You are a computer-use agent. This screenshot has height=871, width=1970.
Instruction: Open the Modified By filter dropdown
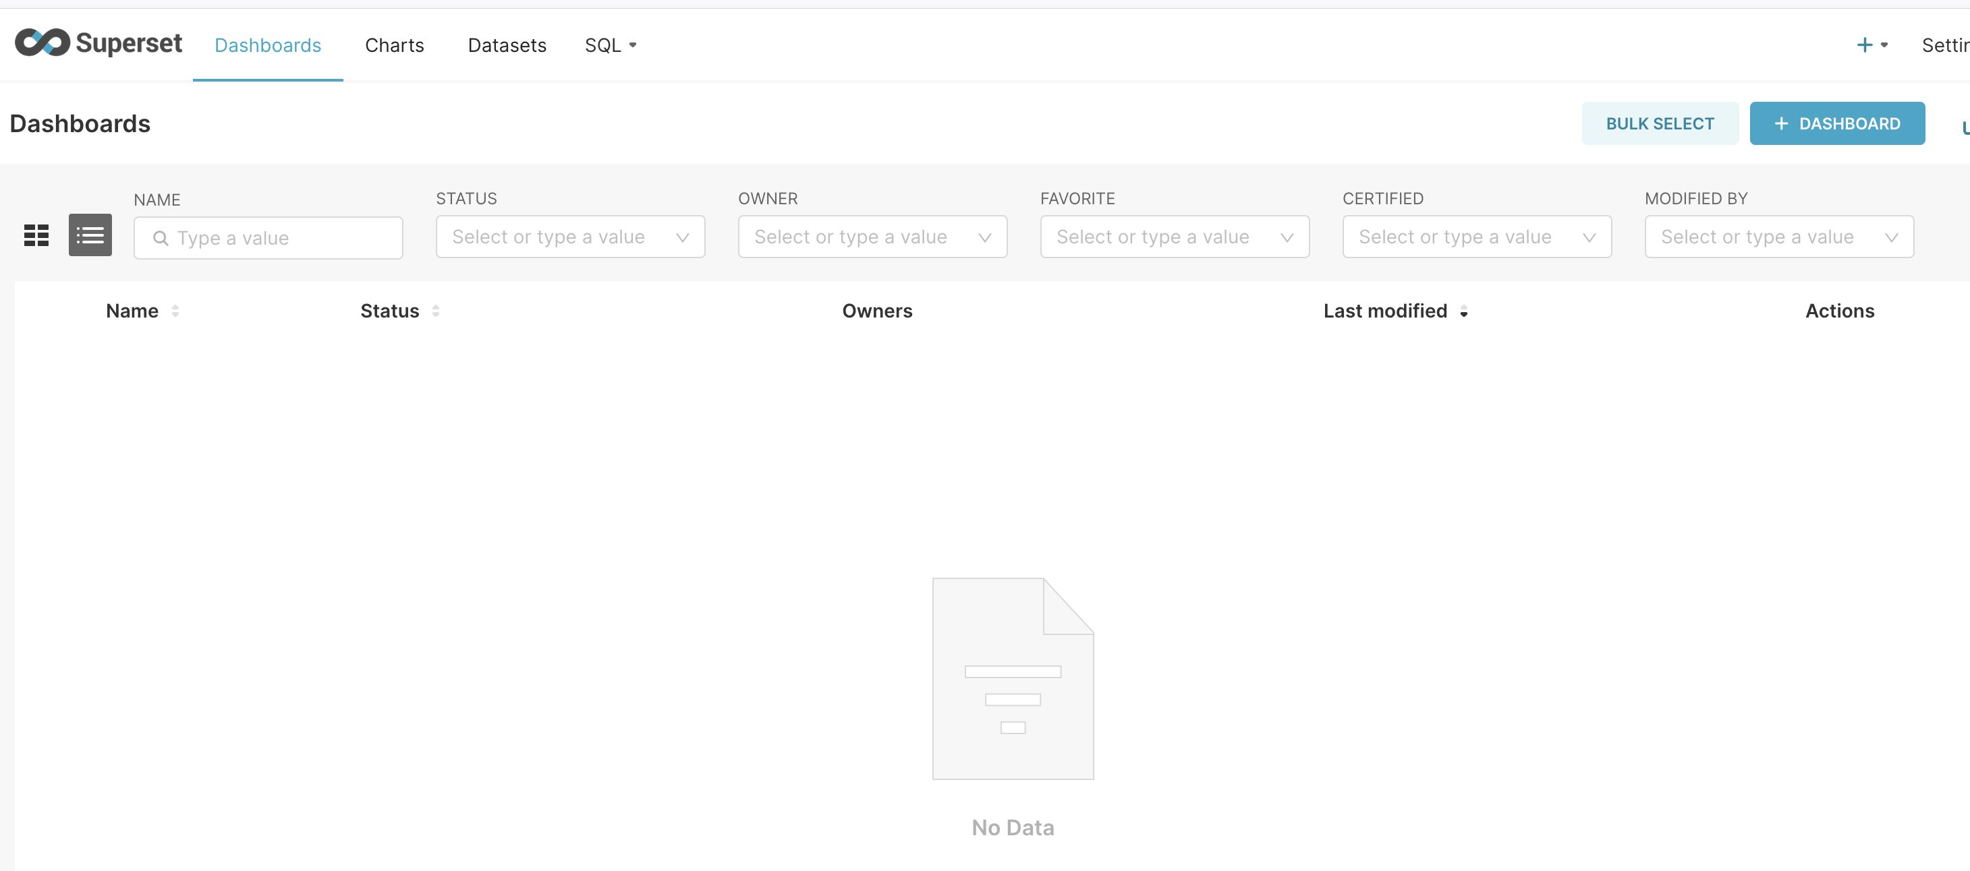[x=1778, y=237]
